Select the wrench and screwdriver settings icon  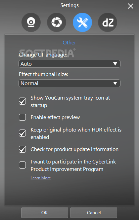[x=82, y=22]
